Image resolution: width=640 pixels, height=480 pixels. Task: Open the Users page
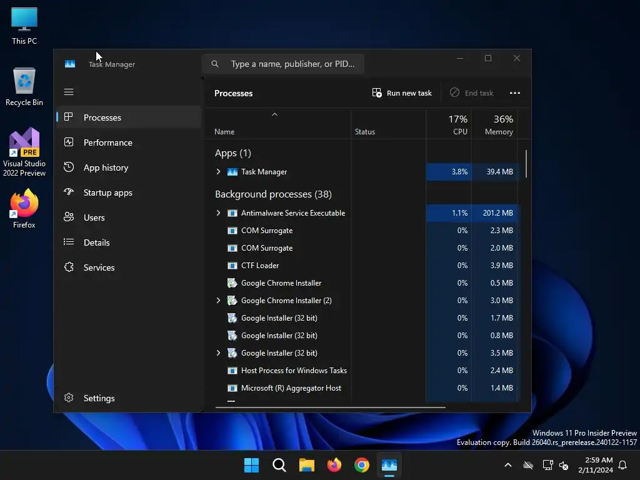tap(129, 217)
